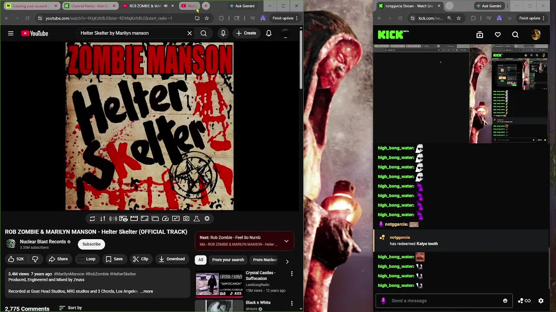Image resolution: width=556 pixels, height=312 pixels.
Task: Click the YouTube window address bar URL
Action: click(x=109, y=18)
